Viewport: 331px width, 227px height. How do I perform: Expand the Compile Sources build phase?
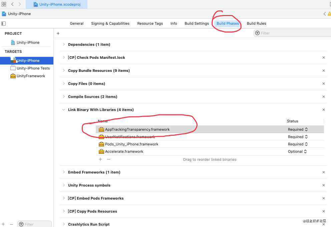tap(63, 97)
